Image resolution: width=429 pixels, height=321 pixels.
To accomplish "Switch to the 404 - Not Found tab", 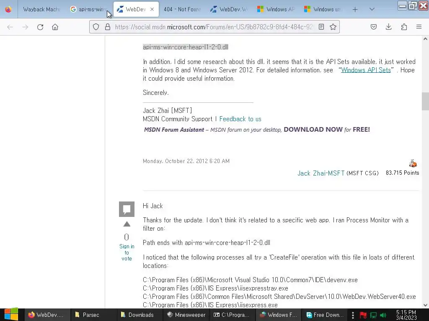I will [x=182, y=9].
